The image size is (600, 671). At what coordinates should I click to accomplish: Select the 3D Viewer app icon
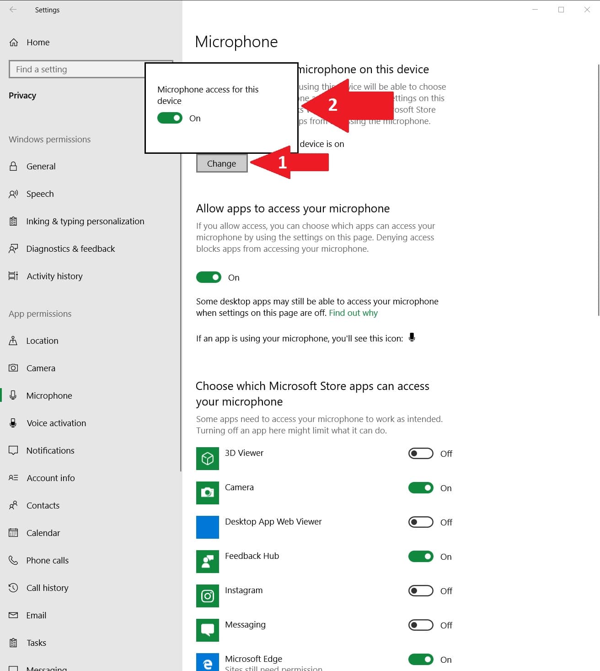pyautogui.click(x=207, y=458)
